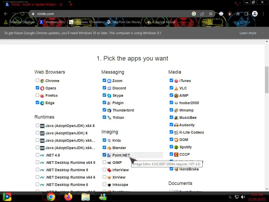Enable the Chrome checkbox
The image size is (269, 202).
tap(37, 80)
